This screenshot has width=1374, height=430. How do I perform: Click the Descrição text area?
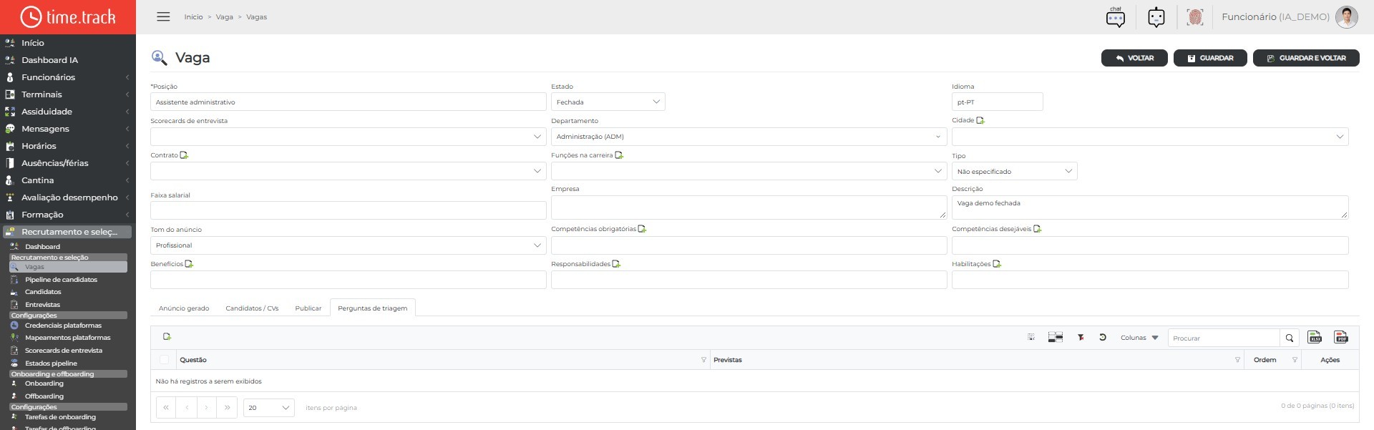[1150, 207]
